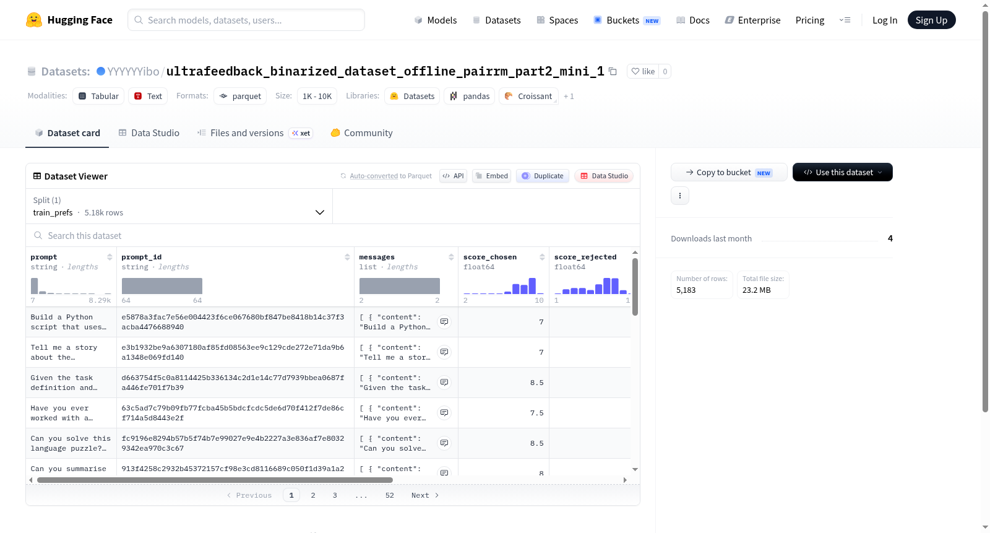Viewport: 990px width, 533px height.
Task: Sort by the prompt_id column arrows
Action: (x=347, y=257)
